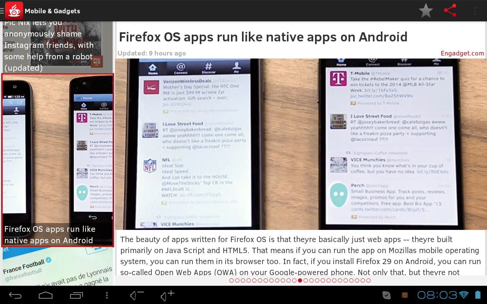Open Mobile & Gadgets category title
This screenshot has width=487, height=304.
tap(53, 11)
